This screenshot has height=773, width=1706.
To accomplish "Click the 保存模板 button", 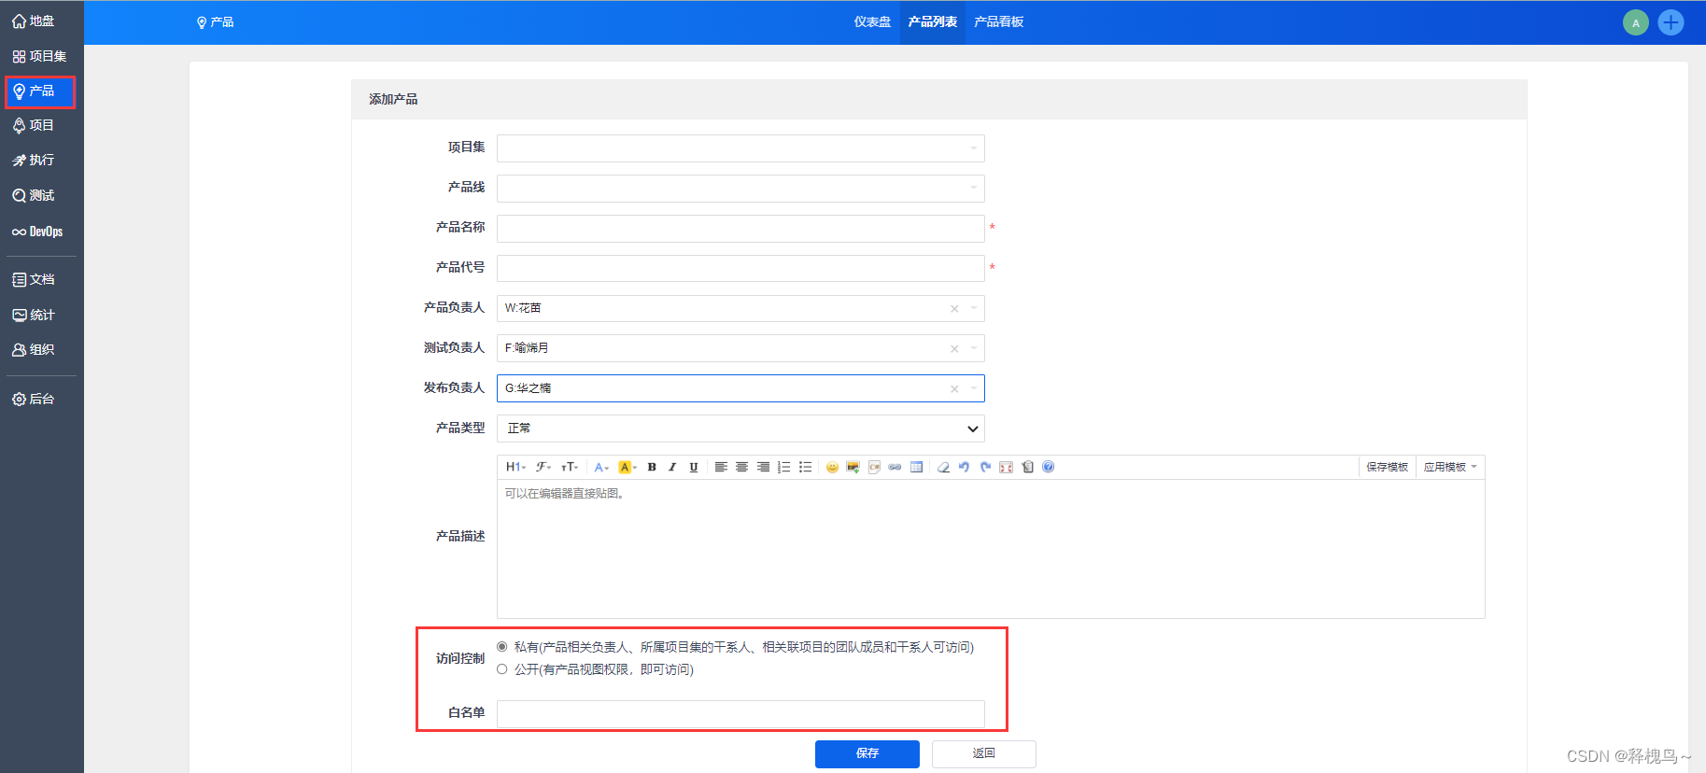I will [1387, 467].
